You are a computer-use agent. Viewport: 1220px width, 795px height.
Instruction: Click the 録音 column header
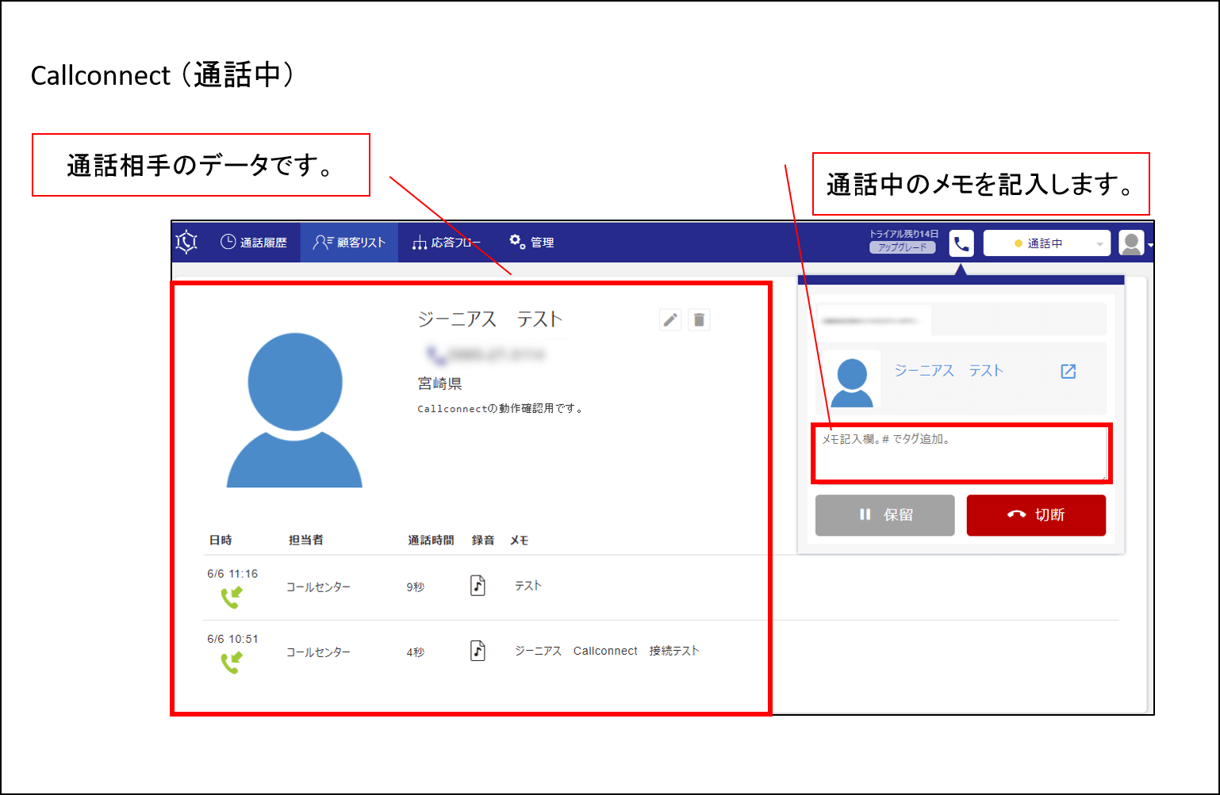click(483, 540)
